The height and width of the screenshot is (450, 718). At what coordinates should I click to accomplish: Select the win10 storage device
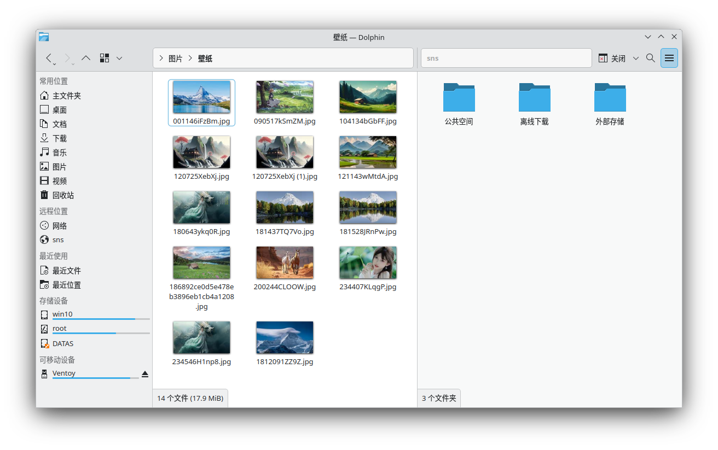coord(93,314)
